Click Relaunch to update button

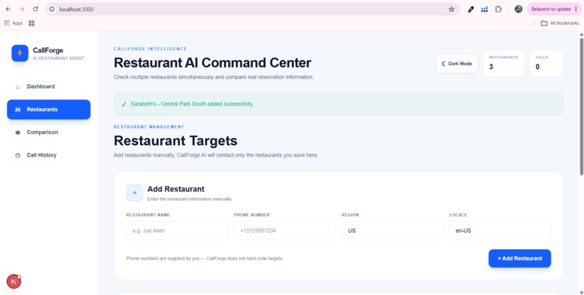click(x=554, y=9)
